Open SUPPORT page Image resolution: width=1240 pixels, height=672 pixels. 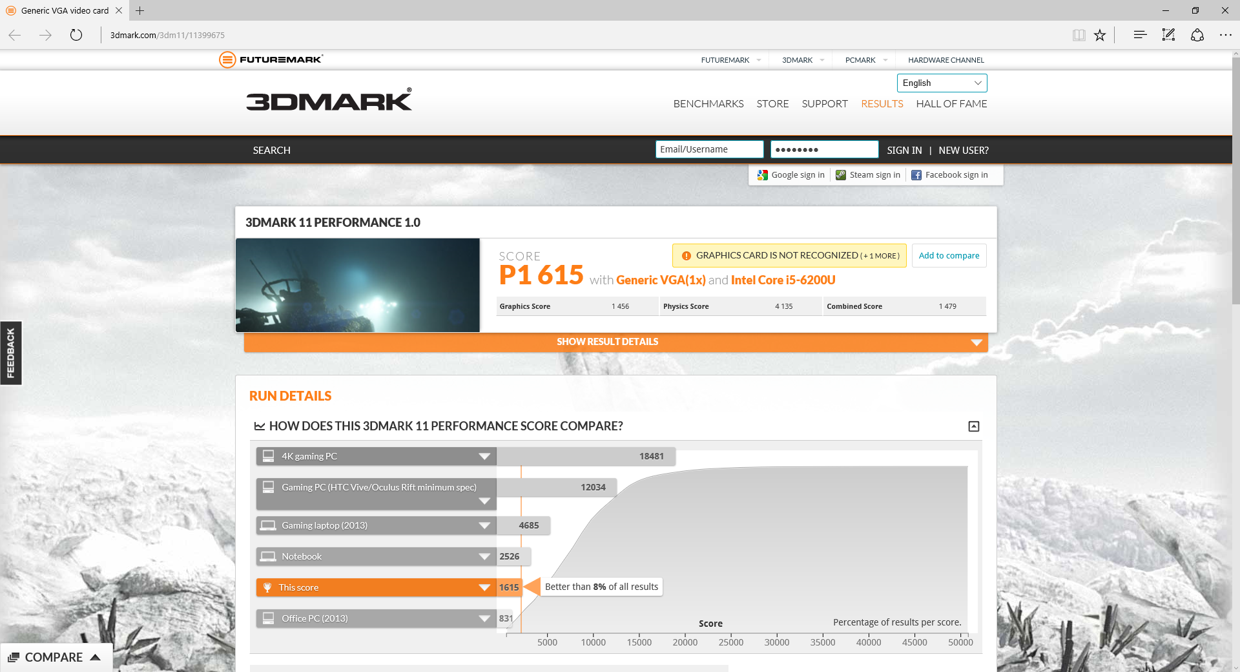click(825, 104)
